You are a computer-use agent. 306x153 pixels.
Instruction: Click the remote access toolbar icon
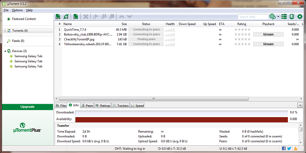click(292, 17)
